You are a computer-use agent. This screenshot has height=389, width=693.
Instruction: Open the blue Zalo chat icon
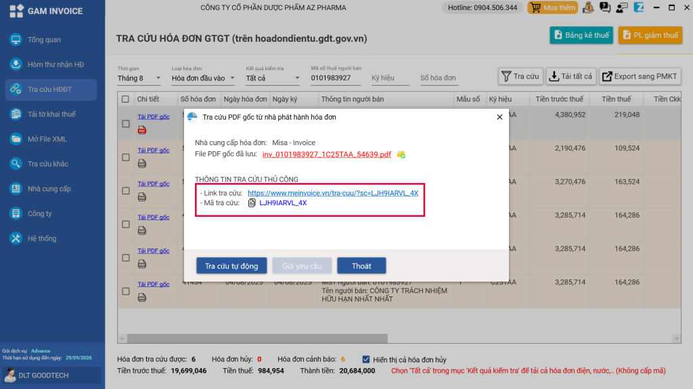coord(639,8)
